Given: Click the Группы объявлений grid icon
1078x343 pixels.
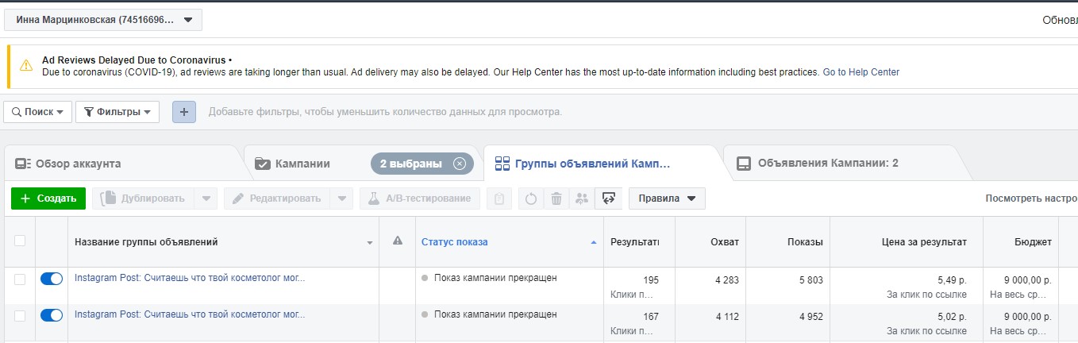Looking at the screenshot, I should tap(502, 164).
